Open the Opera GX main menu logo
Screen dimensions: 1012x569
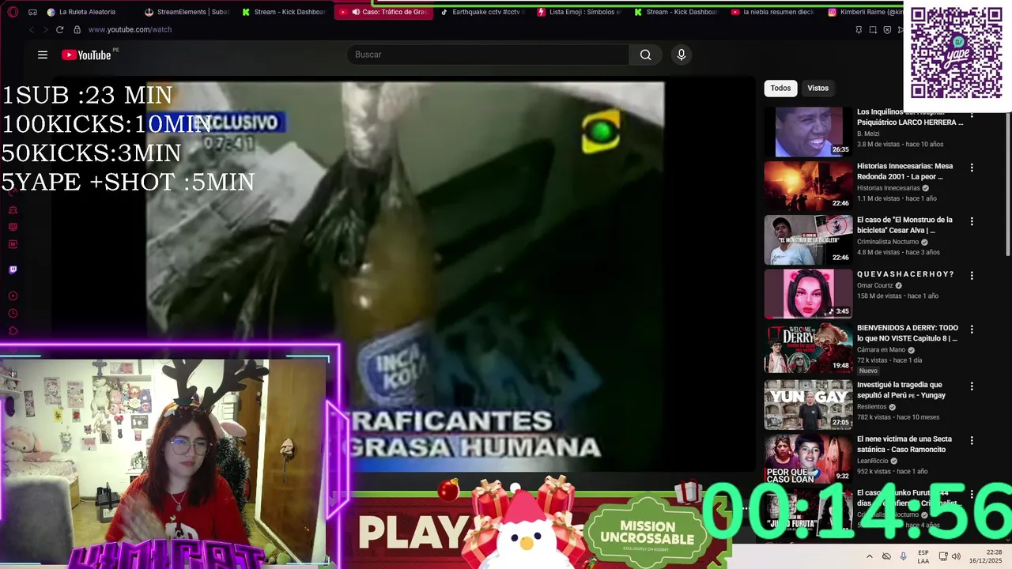12,12
